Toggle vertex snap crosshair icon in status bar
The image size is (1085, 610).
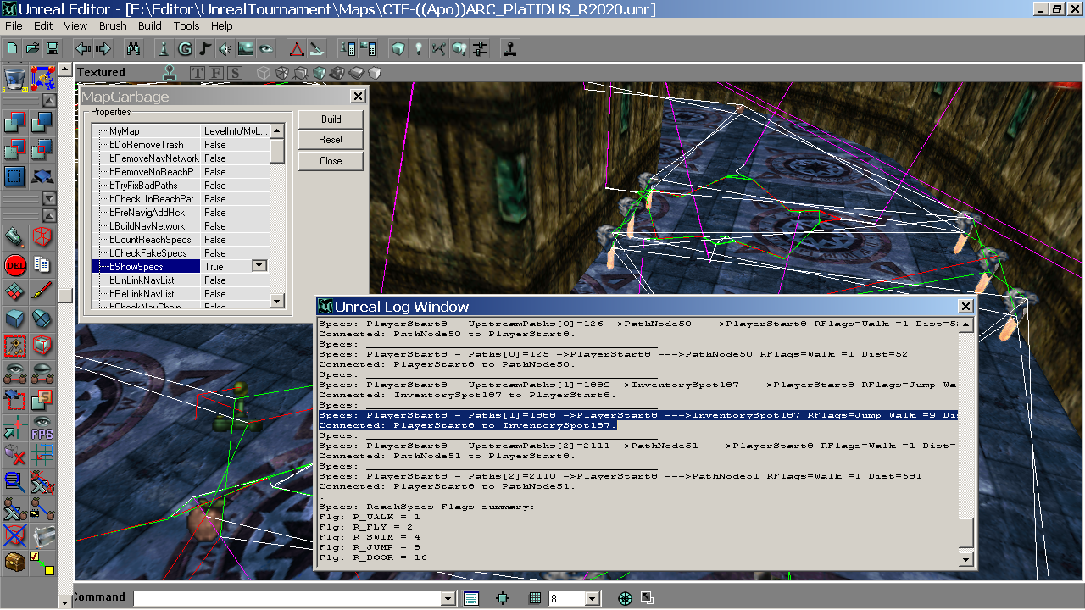(503, 598)
